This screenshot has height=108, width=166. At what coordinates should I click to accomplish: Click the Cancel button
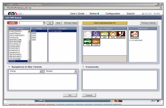point(89,95)
